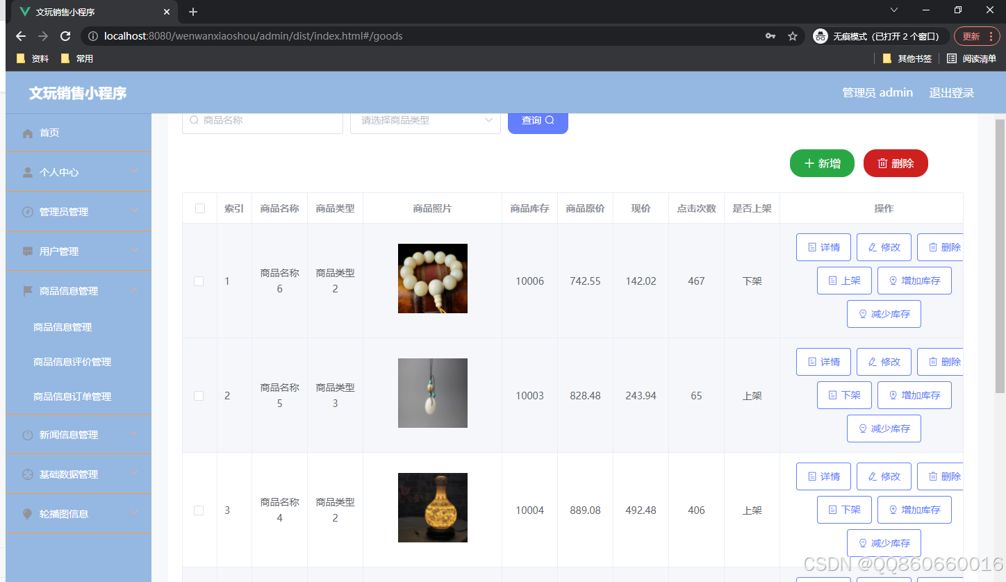Click the 退出登录 link

[x=952, y=93]
